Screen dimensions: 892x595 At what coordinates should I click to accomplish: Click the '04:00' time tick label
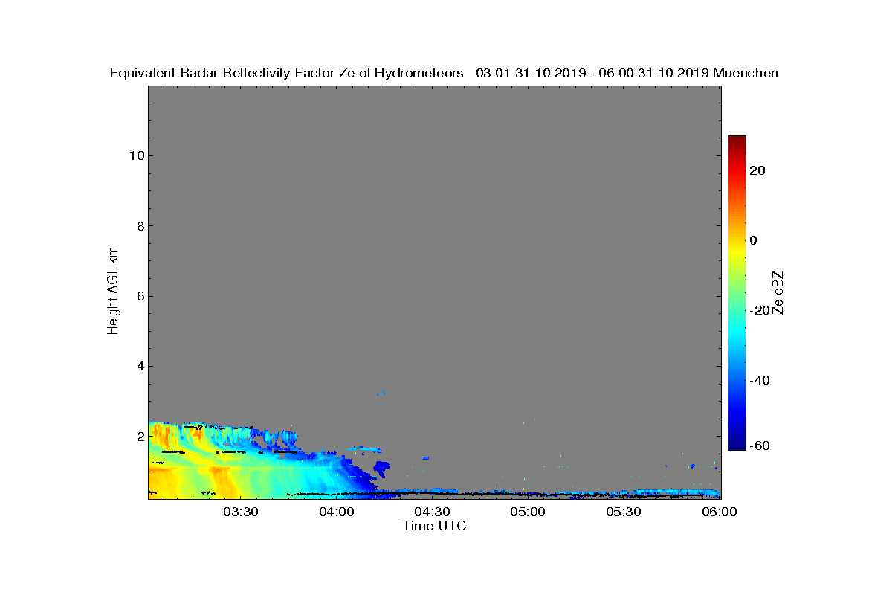click(x=336, y=512)
